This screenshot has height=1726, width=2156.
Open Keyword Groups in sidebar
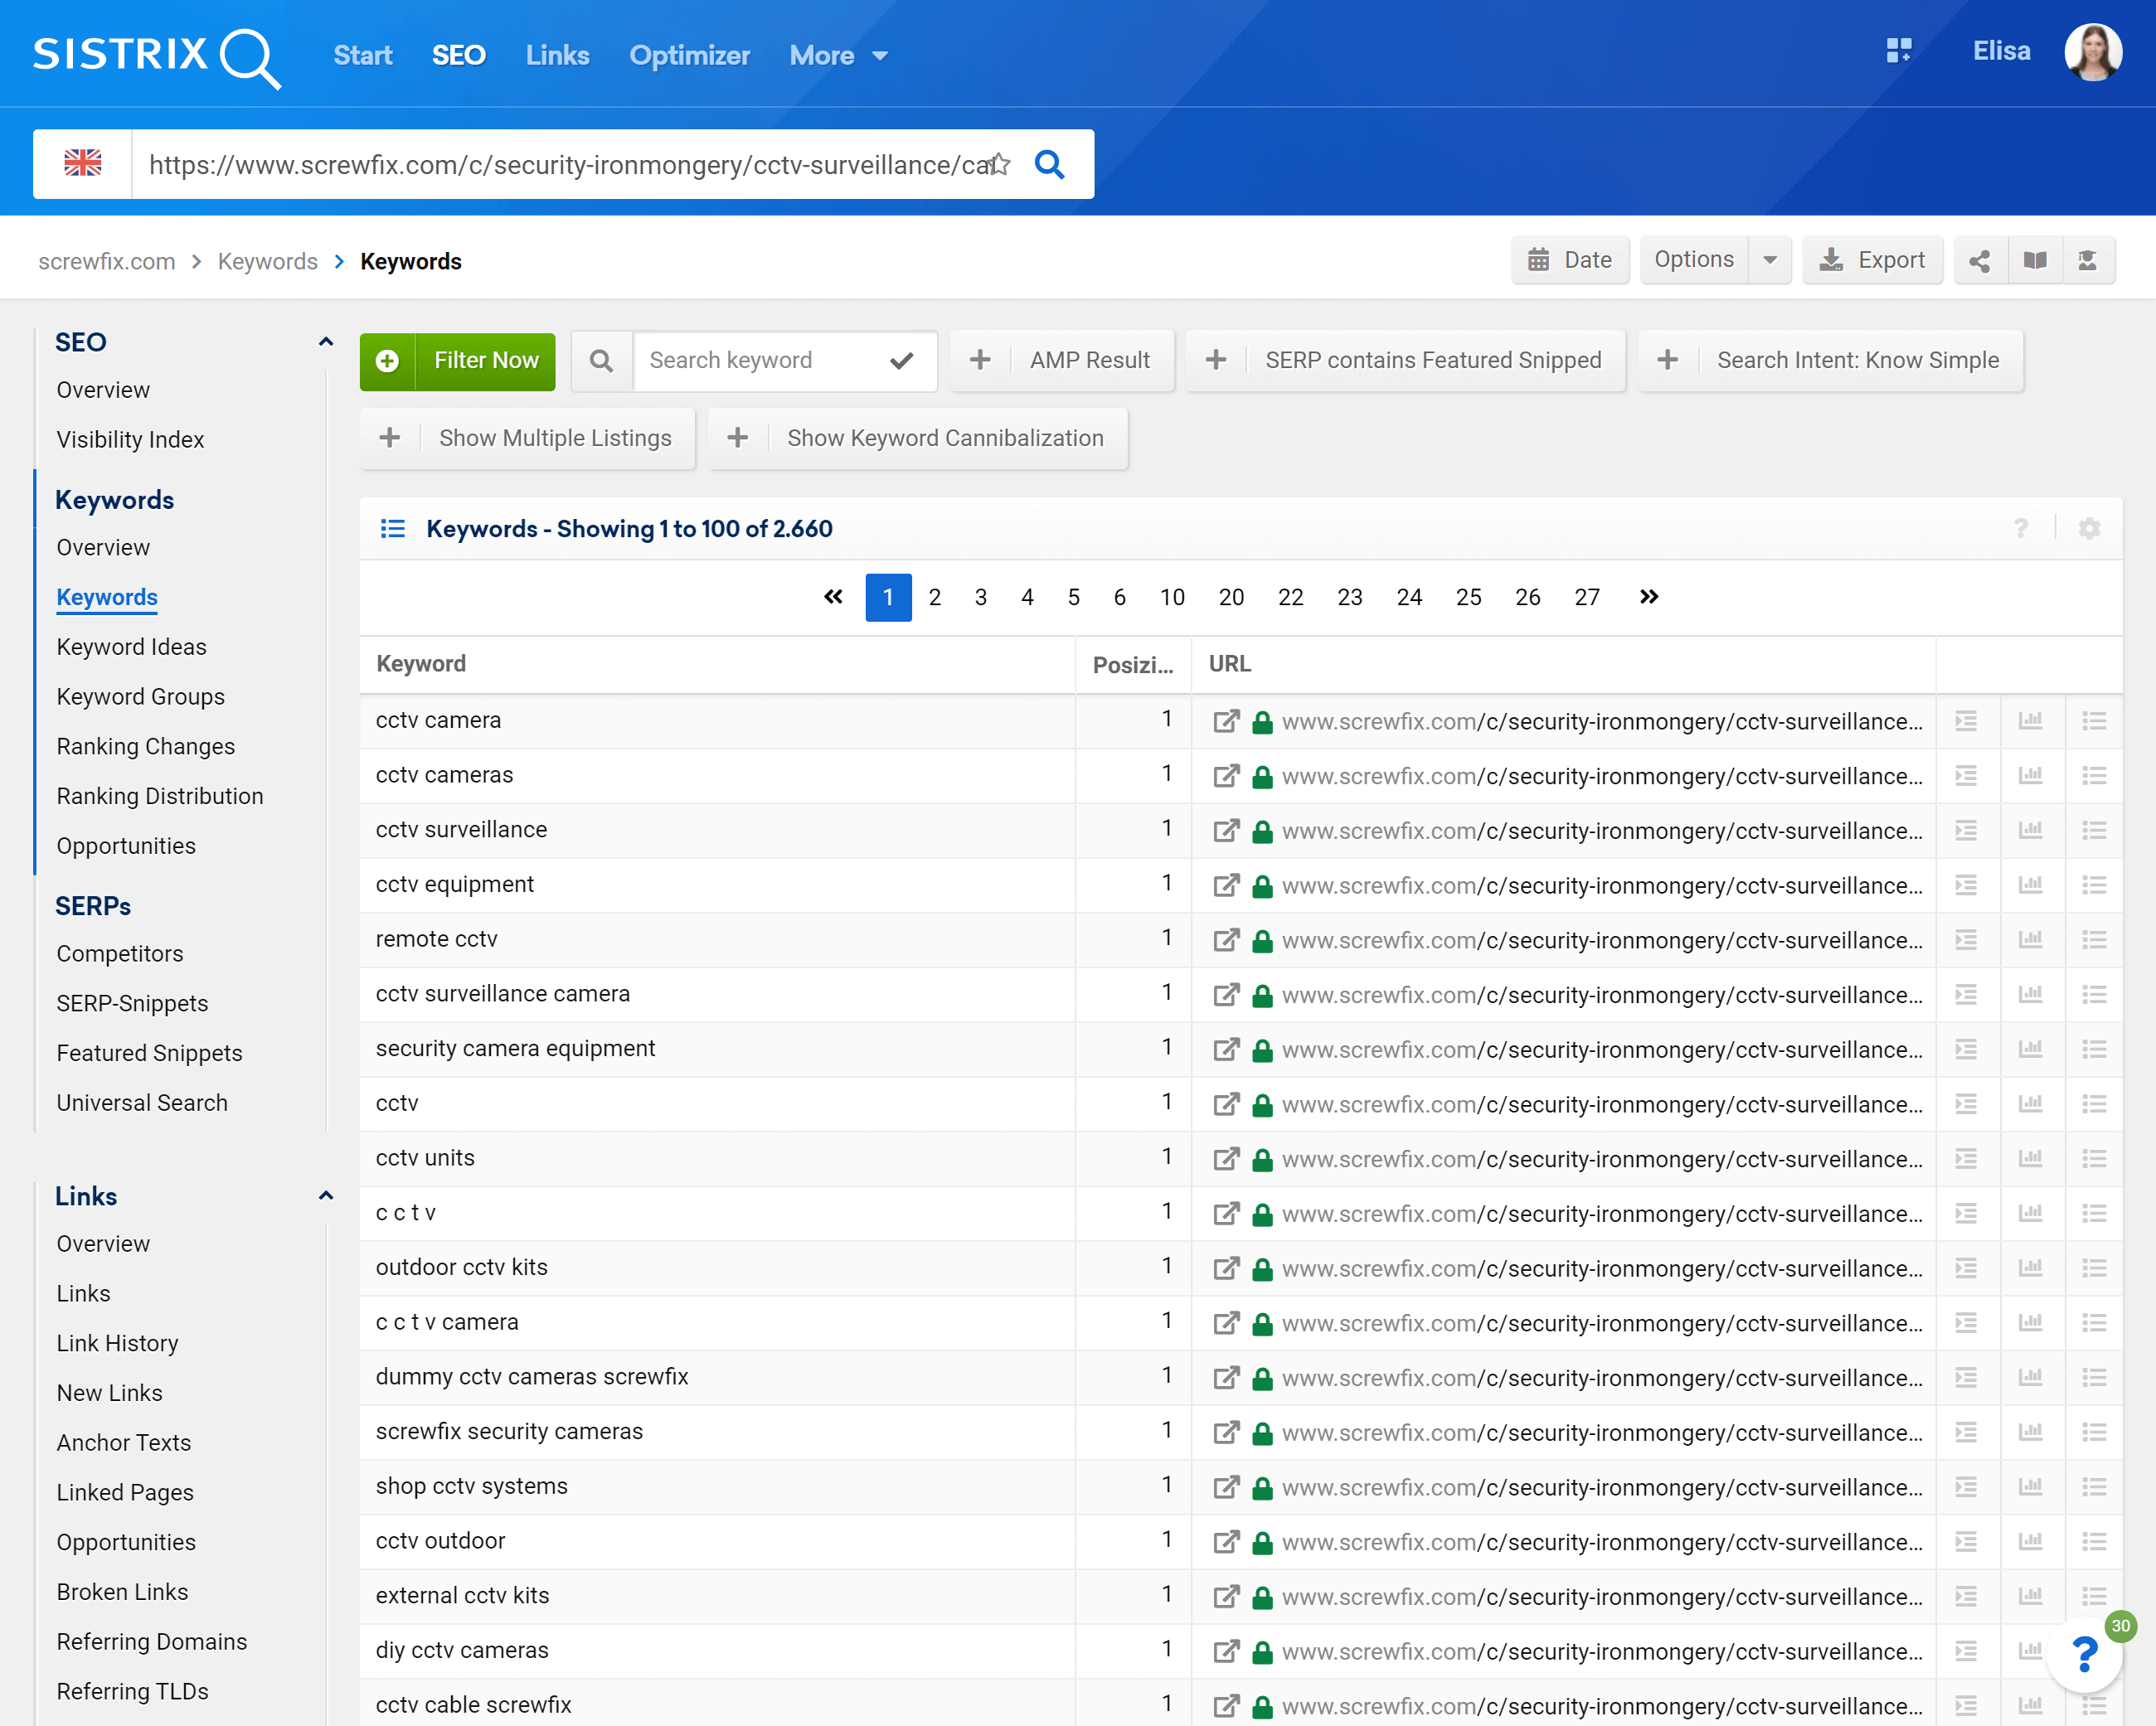coord(140,697)
